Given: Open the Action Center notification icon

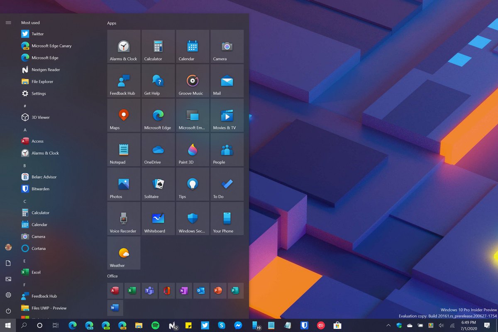Looking at the screenshot, I should [x=487, y=325].
